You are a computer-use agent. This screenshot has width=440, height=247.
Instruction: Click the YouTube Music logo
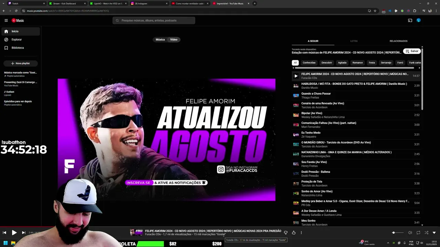pos(18,21)
